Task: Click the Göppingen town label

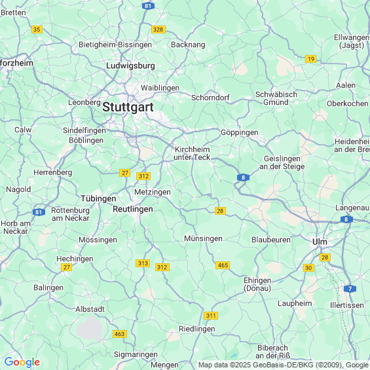Action: pos(240,133)
